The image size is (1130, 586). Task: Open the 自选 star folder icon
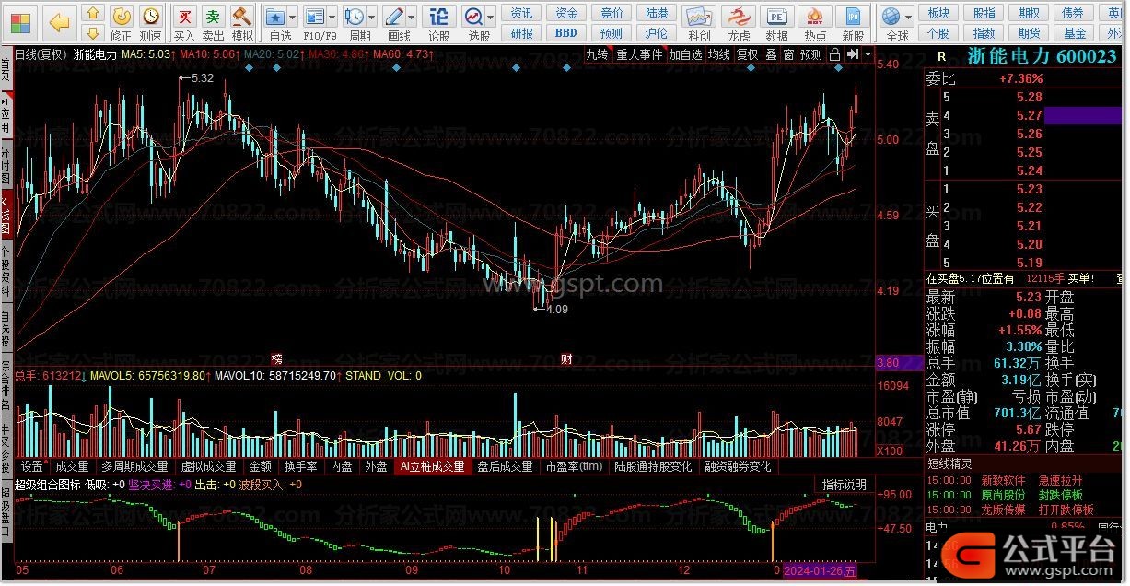tap(274, 15)
